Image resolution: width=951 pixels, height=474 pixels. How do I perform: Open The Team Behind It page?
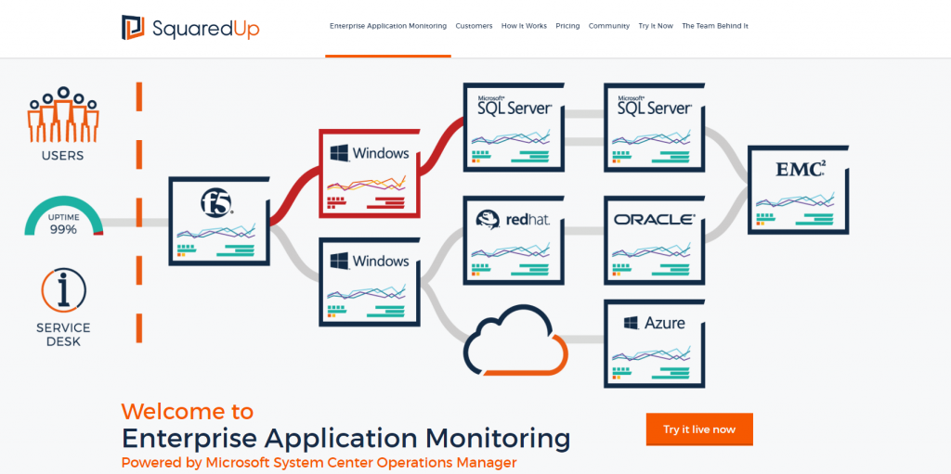(x=715, y=26)
